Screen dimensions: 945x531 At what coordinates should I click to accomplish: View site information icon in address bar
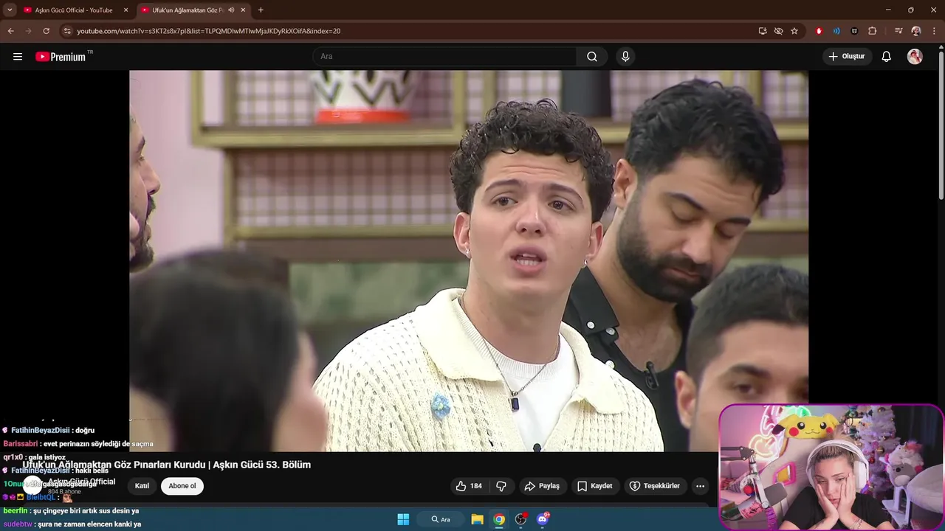coord(67,31)
